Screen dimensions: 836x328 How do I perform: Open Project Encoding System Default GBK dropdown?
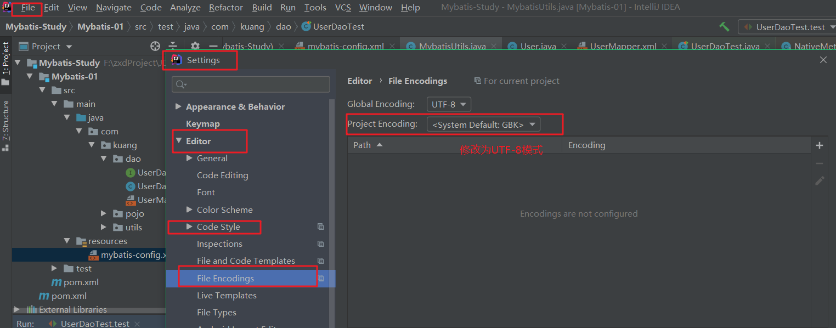click(x=483, y=125)
